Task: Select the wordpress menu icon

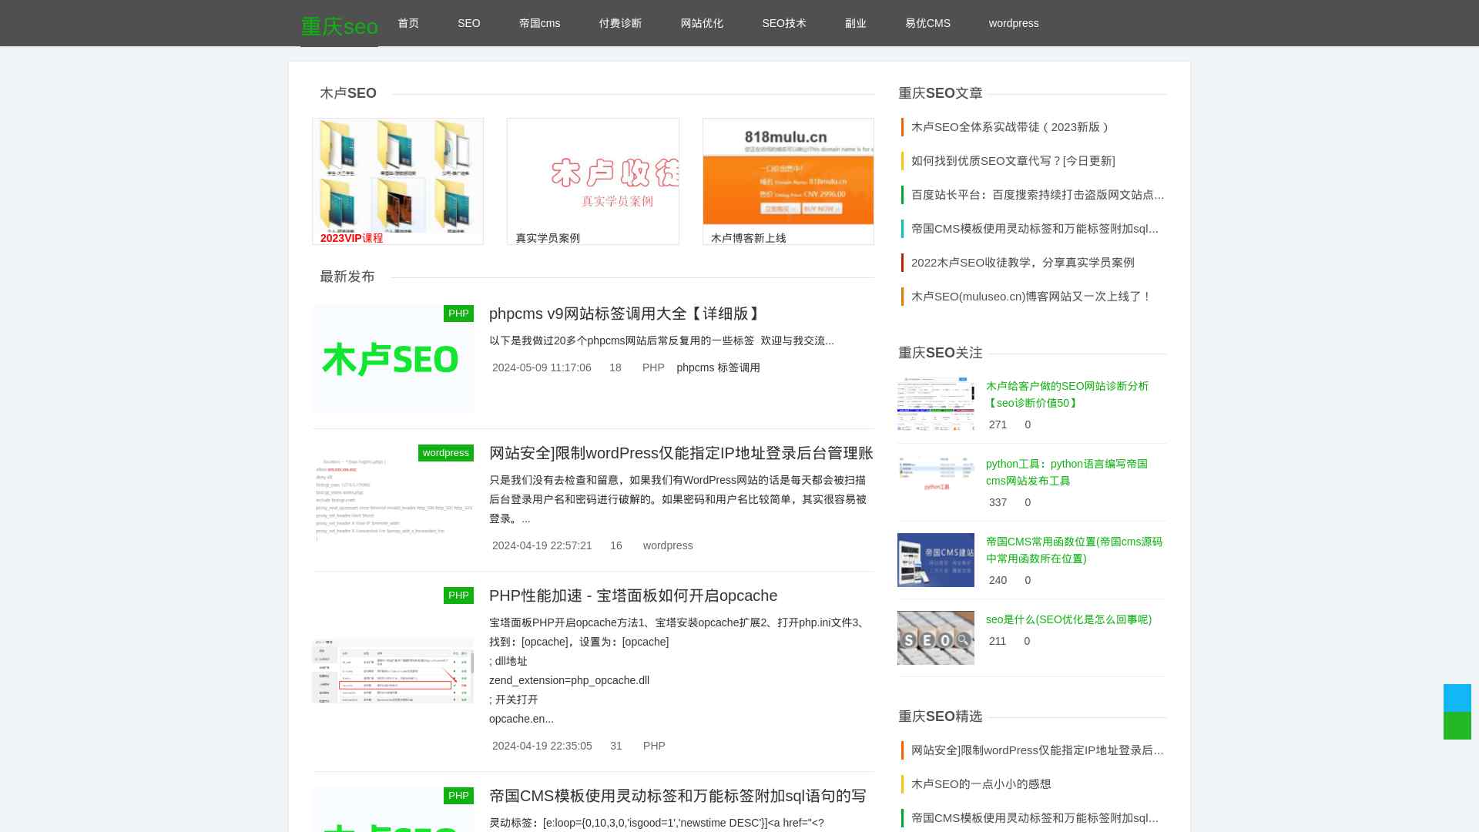Action: pyautogui.click(x=1014, y=22)
